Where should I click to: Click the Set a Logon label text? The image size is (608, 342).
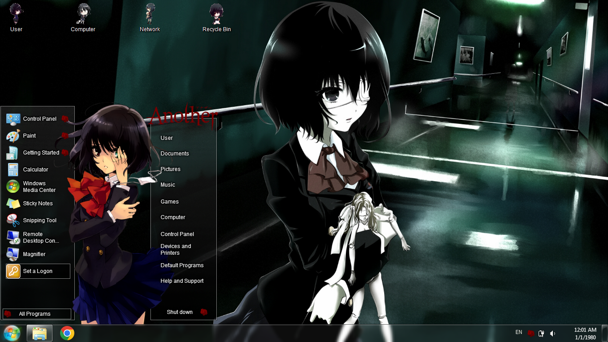pos(38,271)
